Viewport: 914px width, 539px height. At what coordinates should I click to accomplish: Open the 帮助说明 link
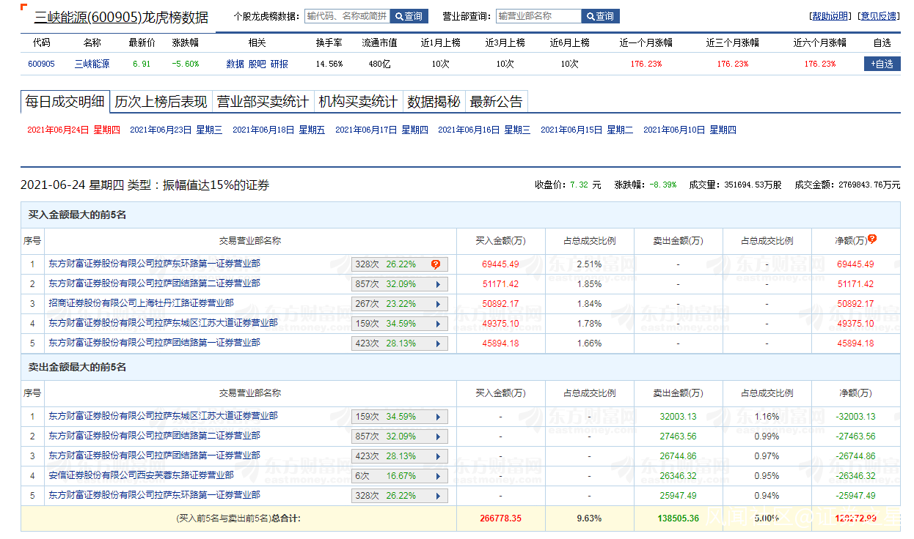point(830,16)
